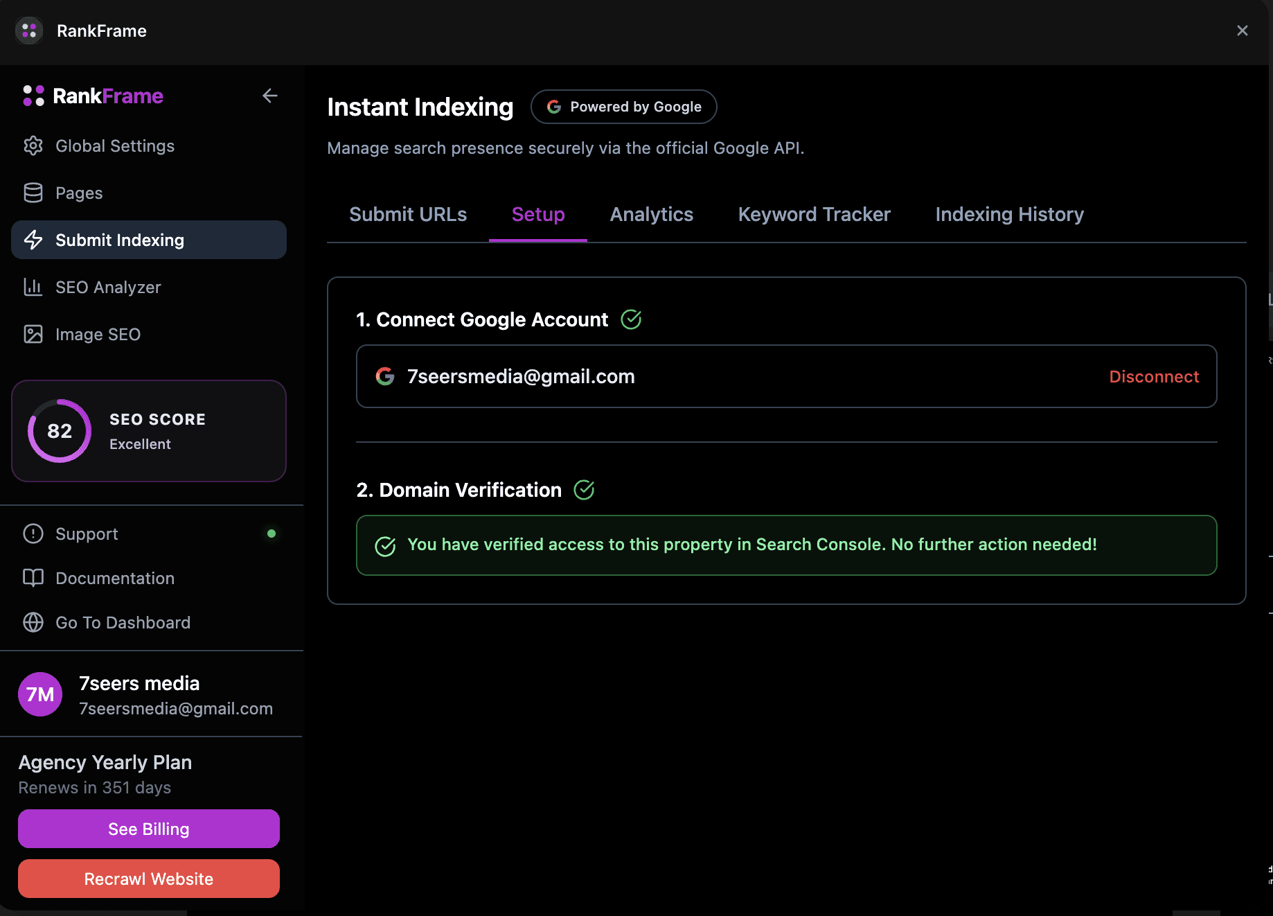Go To Dashboard from the sidebar
This screenshot has width=1273, height=916.
pyautogui.click(x=149, y=622)
